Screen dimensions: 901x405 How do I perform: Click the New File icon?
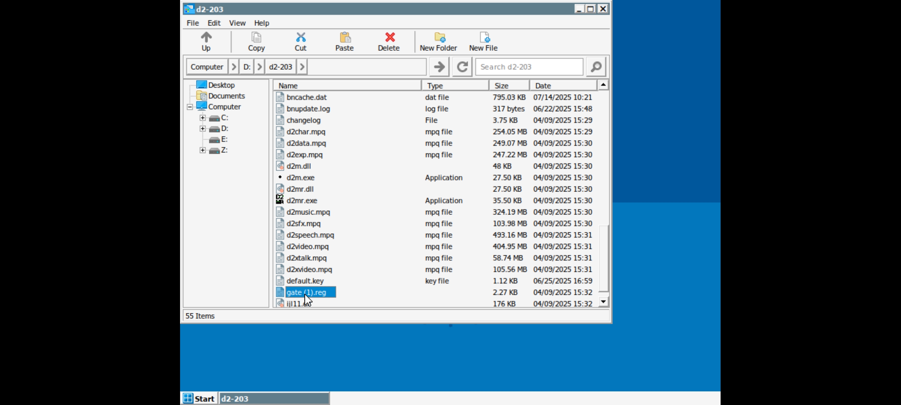pyautogui.click(x=484, y=38)
